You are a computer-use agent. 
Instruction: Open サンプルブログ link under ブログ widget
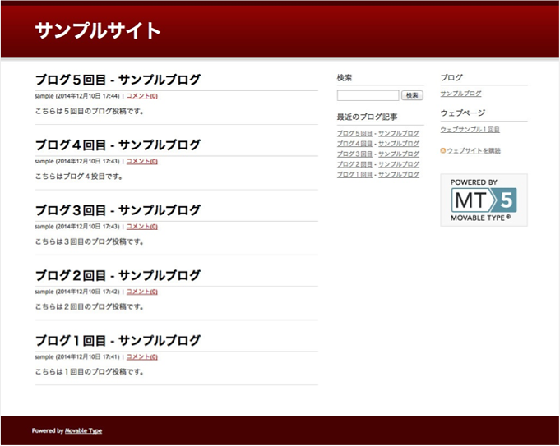click(x=460, y=94)
